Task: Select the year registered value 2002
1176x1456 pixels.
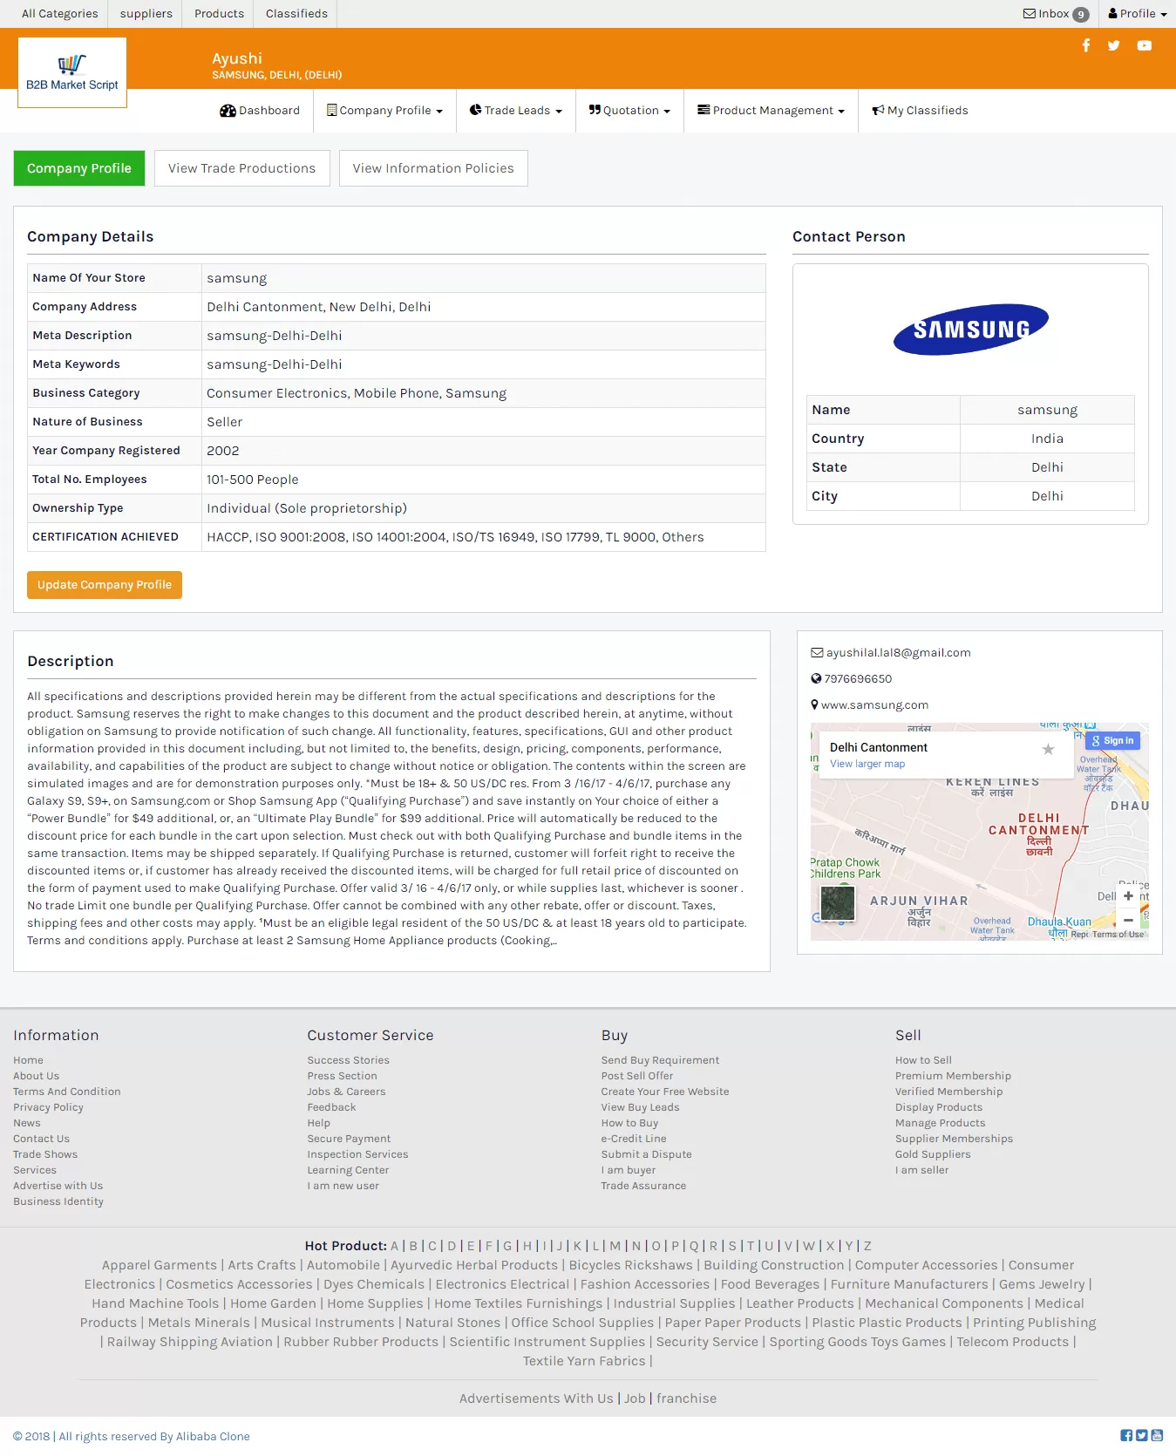Action: pos(222,451)
